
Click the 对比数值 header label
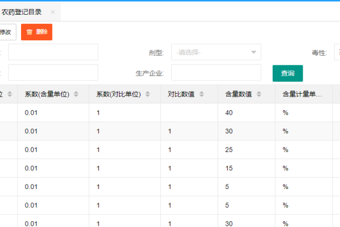[x=181, y=94]
